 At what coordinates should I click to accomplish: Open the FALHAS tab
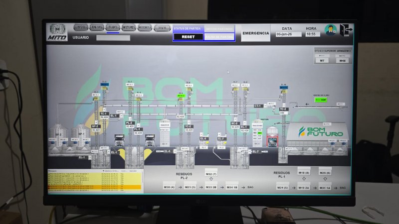click(97, 27)
